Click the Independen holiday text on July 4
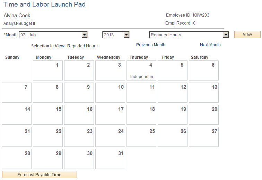The image size is (262, 180). (141, 77)
